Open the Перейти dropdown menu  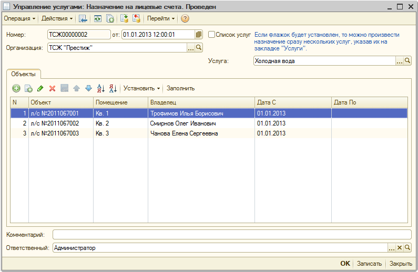pos(161,18)
